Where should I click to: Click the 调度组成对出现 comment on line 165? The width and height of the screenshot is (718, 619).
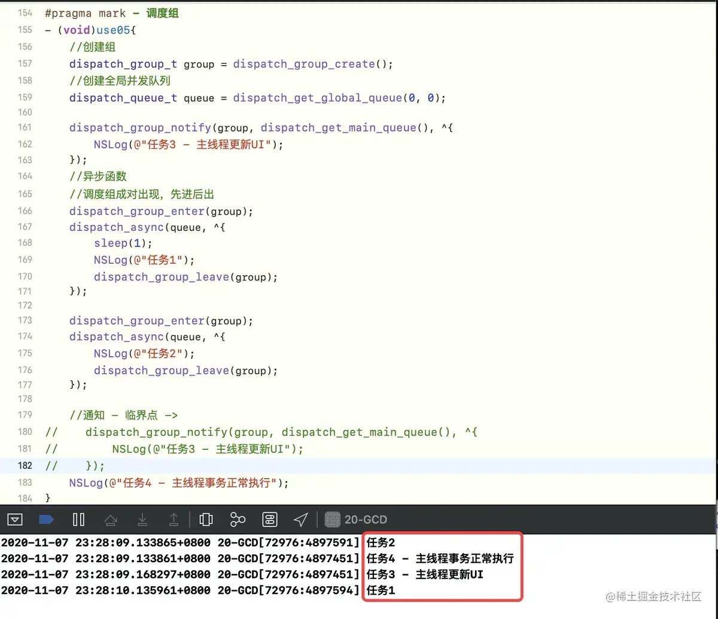142,194
